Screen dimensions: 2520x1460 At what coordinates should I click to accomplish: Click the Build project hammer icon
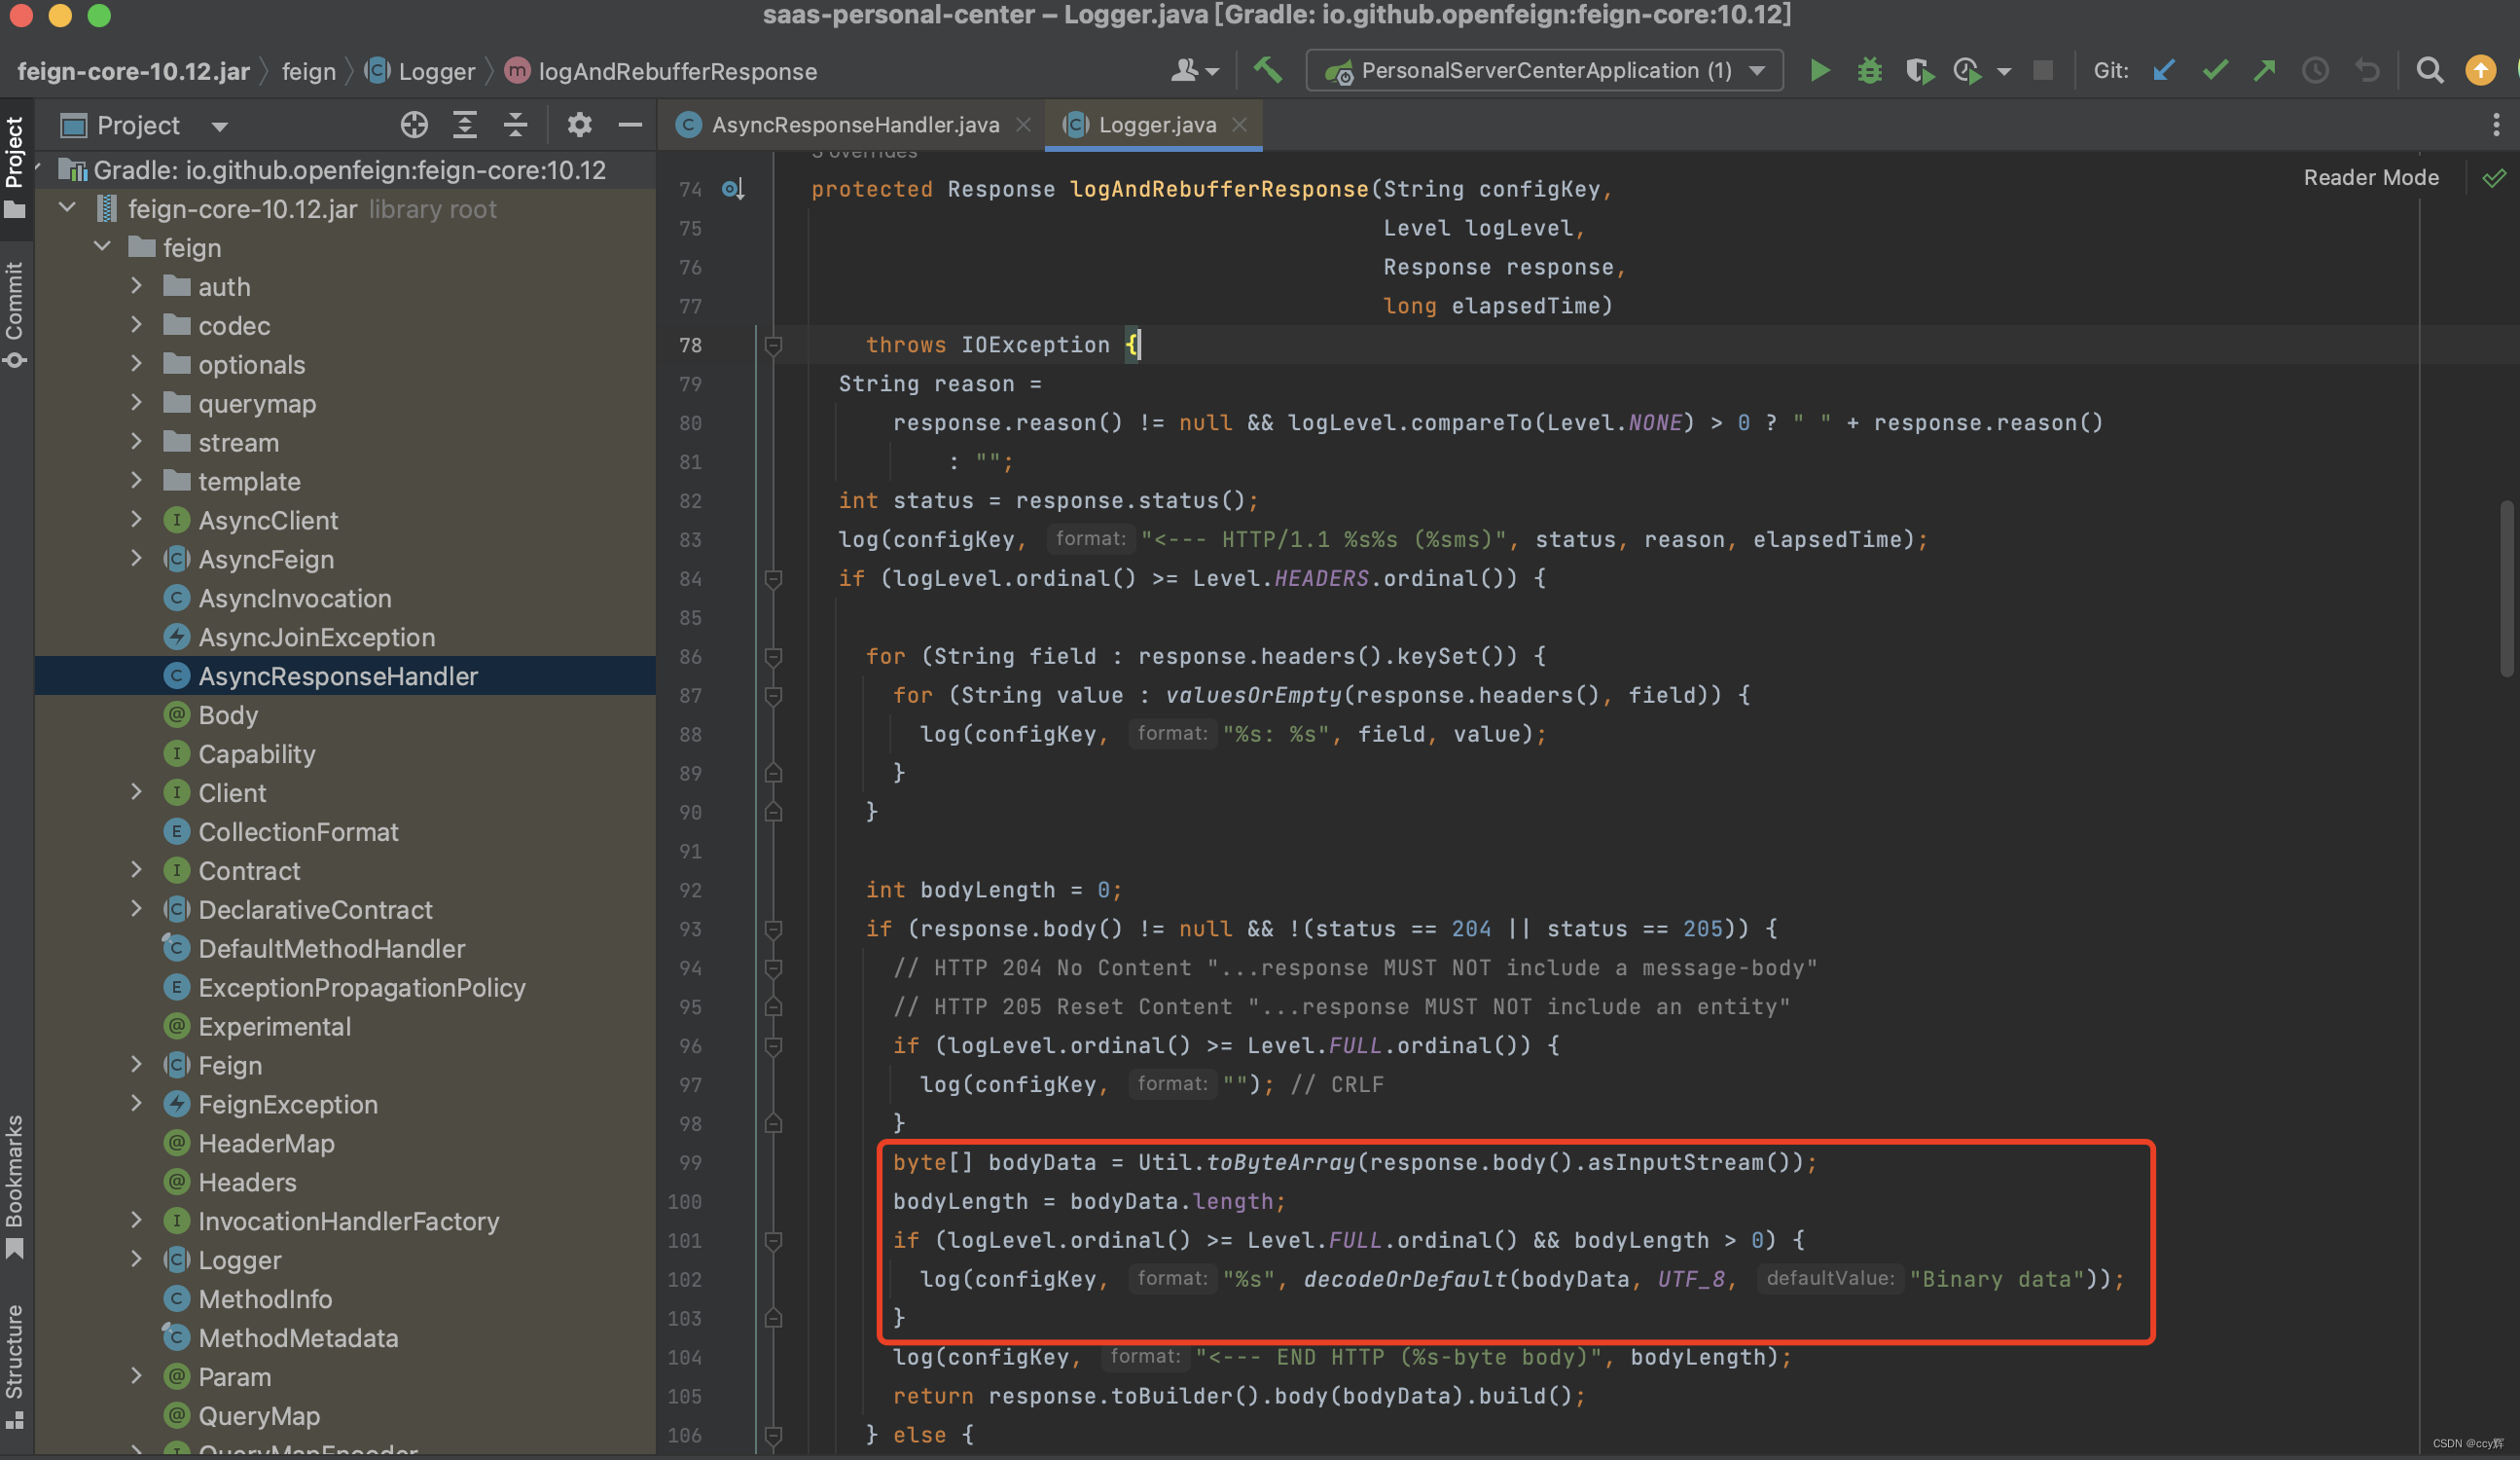click(1267, 71)
